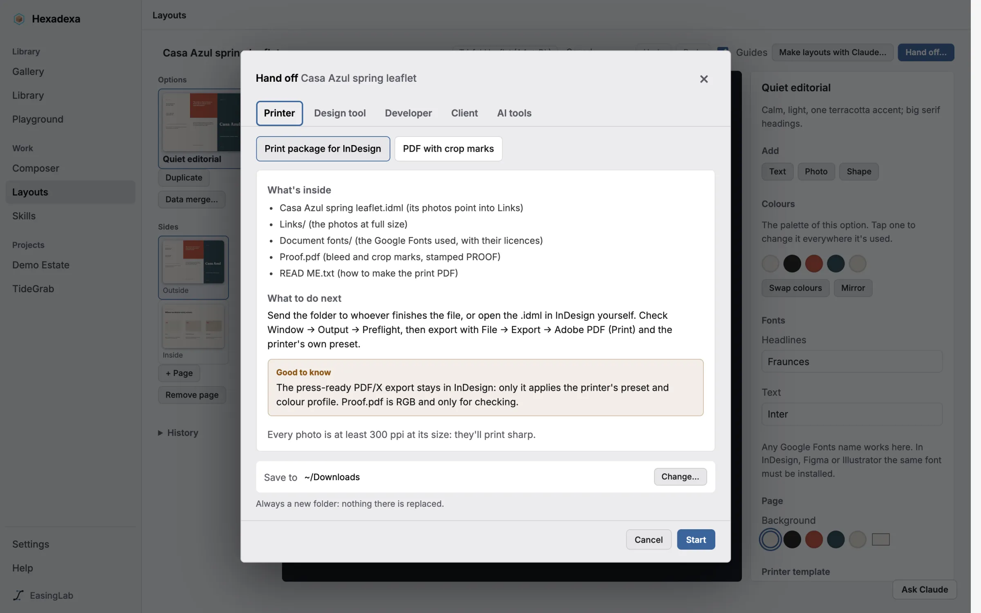The height and width of the screenshot is (613, 981).
Task: Choose PDF with crop marks option
Action: (x=448, y=149)
